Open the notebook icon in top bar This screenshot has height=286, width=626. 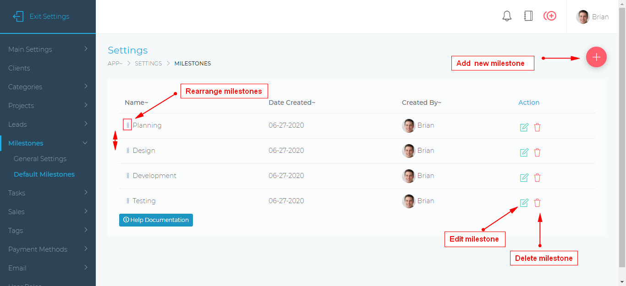pos(528,16)
